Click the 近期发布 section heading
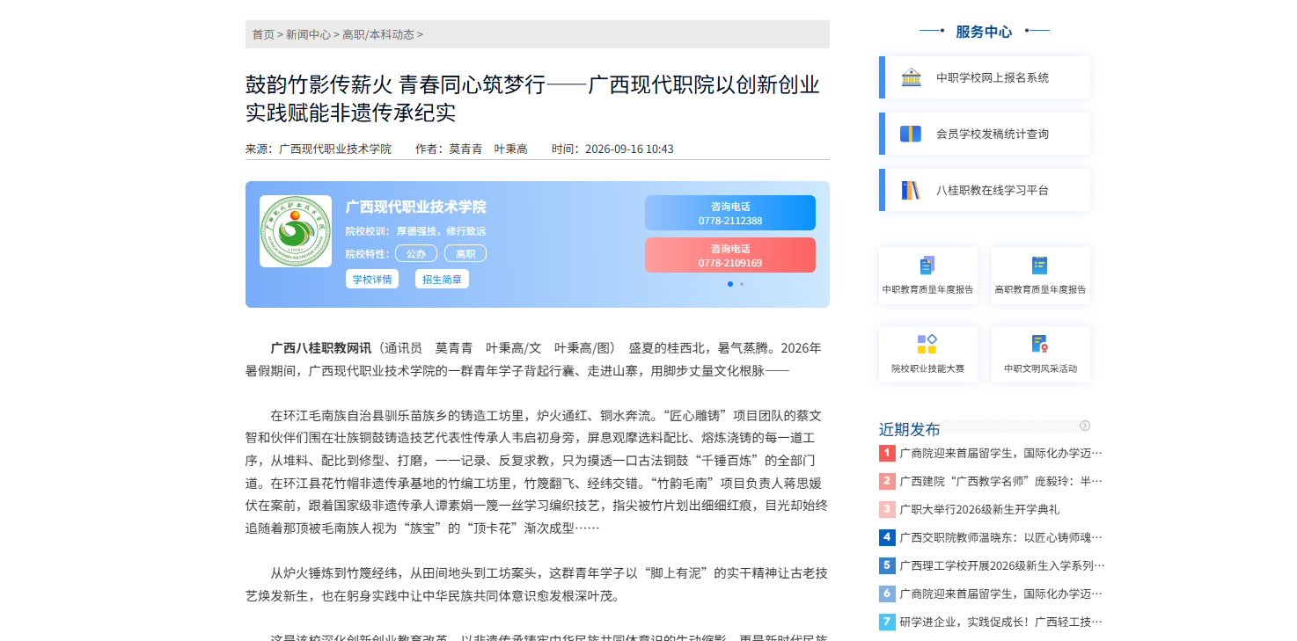1297x641 pixels. tap(909, 429)
